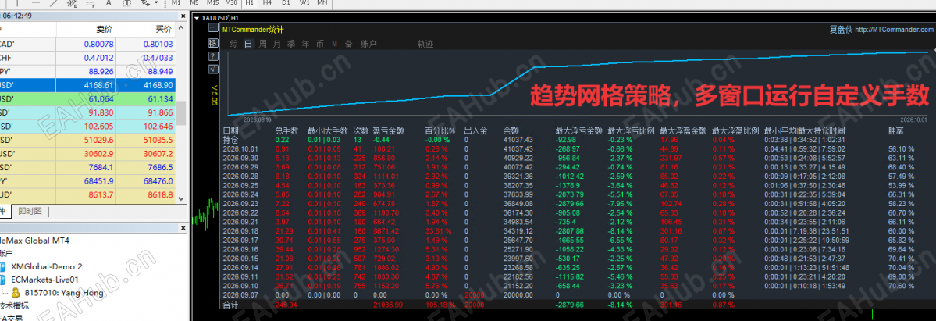Open the question-mark help icon on the panel
Image resolution: width=936 pixels, height=321 pixels.
click(212, 56)
